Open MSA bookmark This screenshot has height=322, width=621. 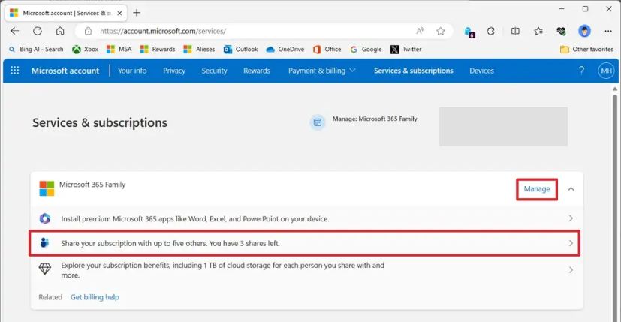tap(119, 49)
